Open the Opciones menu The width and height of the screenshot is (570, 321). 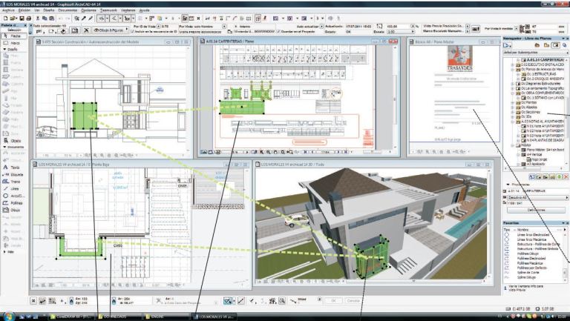(x=88, y=10)
